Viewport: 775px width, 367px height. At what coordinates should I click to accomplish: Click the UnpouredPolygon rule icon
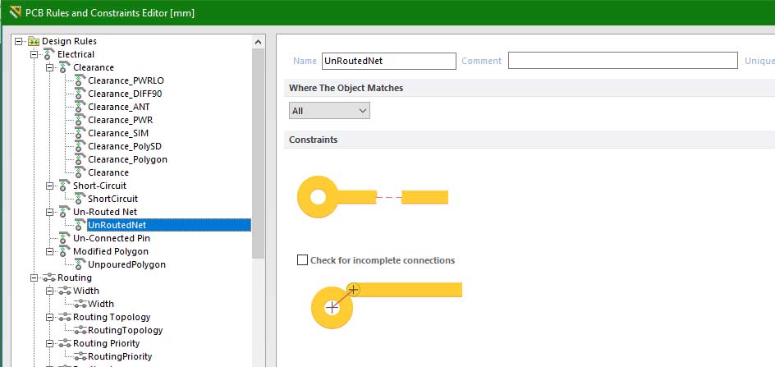point(79,264)
